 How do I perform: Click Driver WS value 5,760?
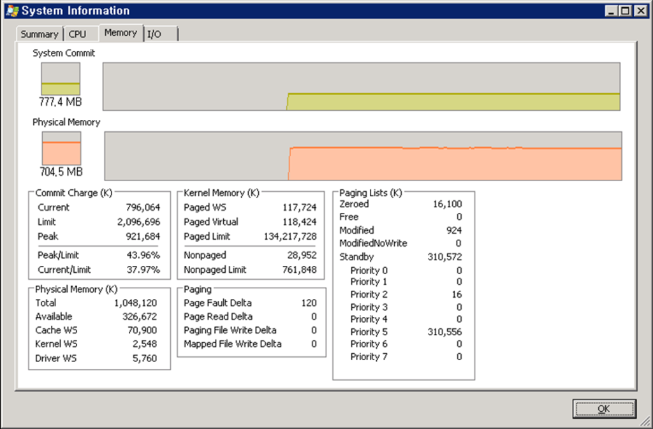click(x=145, y=358)
